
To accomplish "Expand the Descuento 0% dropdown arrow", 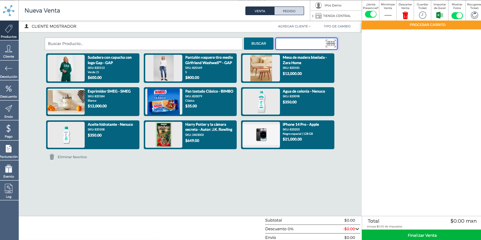I will (x=357, y=229).
